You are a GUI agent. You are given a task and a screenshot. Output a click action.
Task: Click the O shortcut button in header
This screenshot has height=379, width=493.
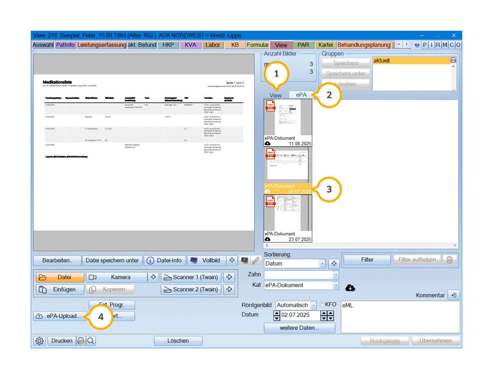point(458,45)
